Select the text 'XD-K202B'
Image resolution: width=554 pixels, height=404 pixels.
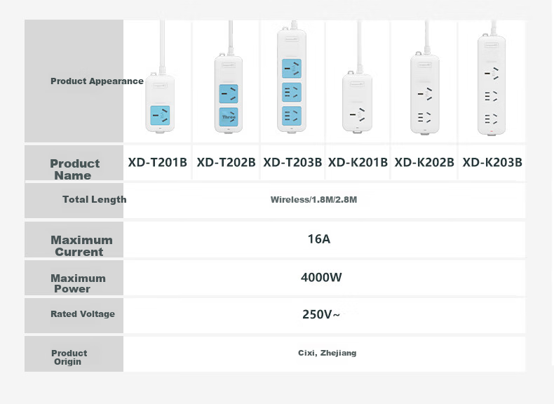pyautogui.click(x=424, y=162)
